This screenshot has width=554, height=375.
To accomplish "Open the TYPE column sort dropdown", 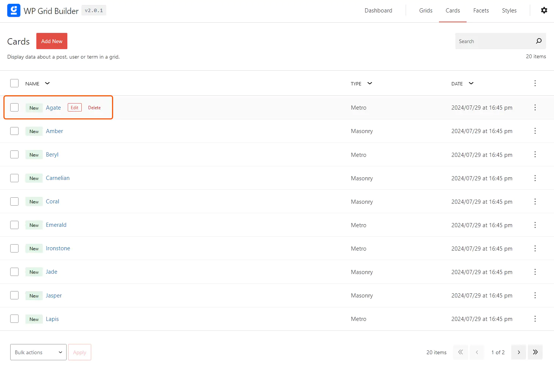I will pyautogui.click(x=369, y=83).
